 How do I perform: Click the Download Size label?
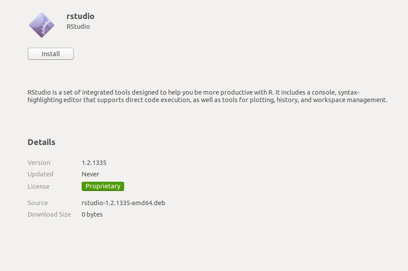coord(49,214)
